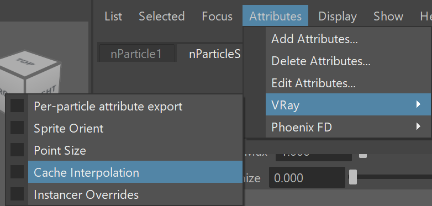The image size is (432, 206).
Task: Open the Display menu
Action: tap(338, 16)
